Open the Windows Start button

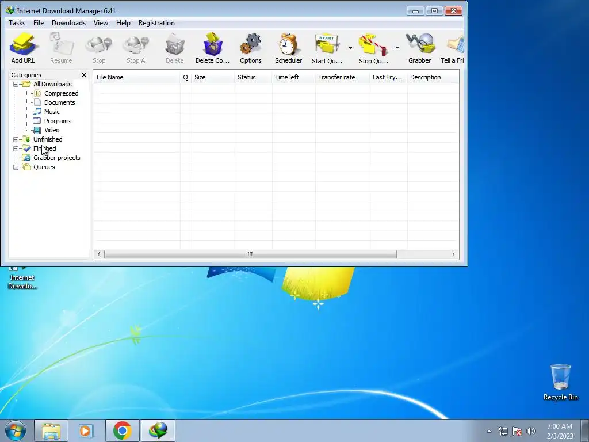point(16,430)
